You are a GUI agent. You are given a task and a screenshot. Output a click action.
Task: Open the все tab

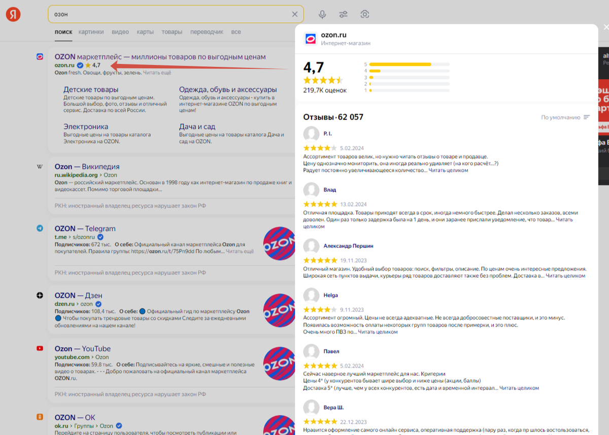[x=236, y=31]
